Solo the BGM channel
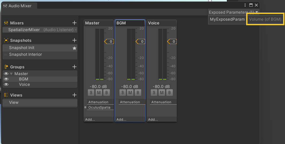Viewport: 285px width, 144px height. pos(122,93)
